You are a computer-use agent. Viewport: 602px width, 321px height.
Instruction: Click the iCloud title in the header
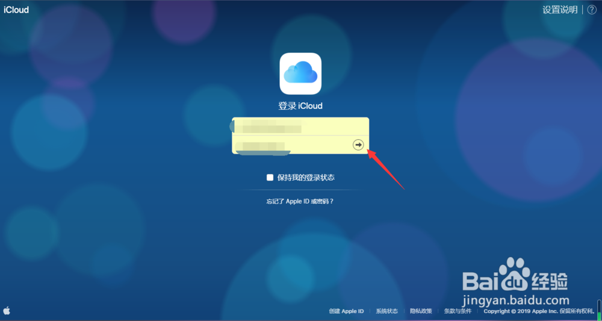pyautogui.click(x=16, y=10)
